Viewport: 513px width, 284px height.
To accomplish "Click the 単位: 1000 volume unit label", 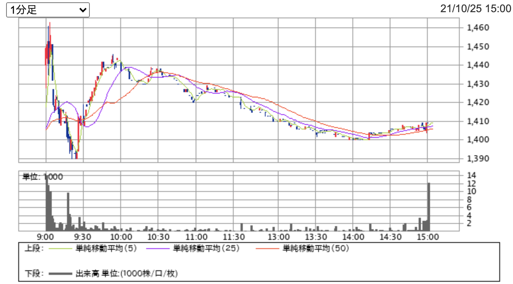I will click(x=43, y=177).
